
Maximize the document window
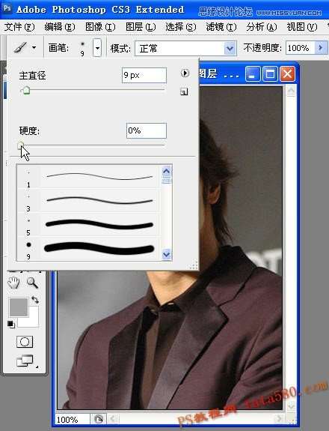coord(271,73)
